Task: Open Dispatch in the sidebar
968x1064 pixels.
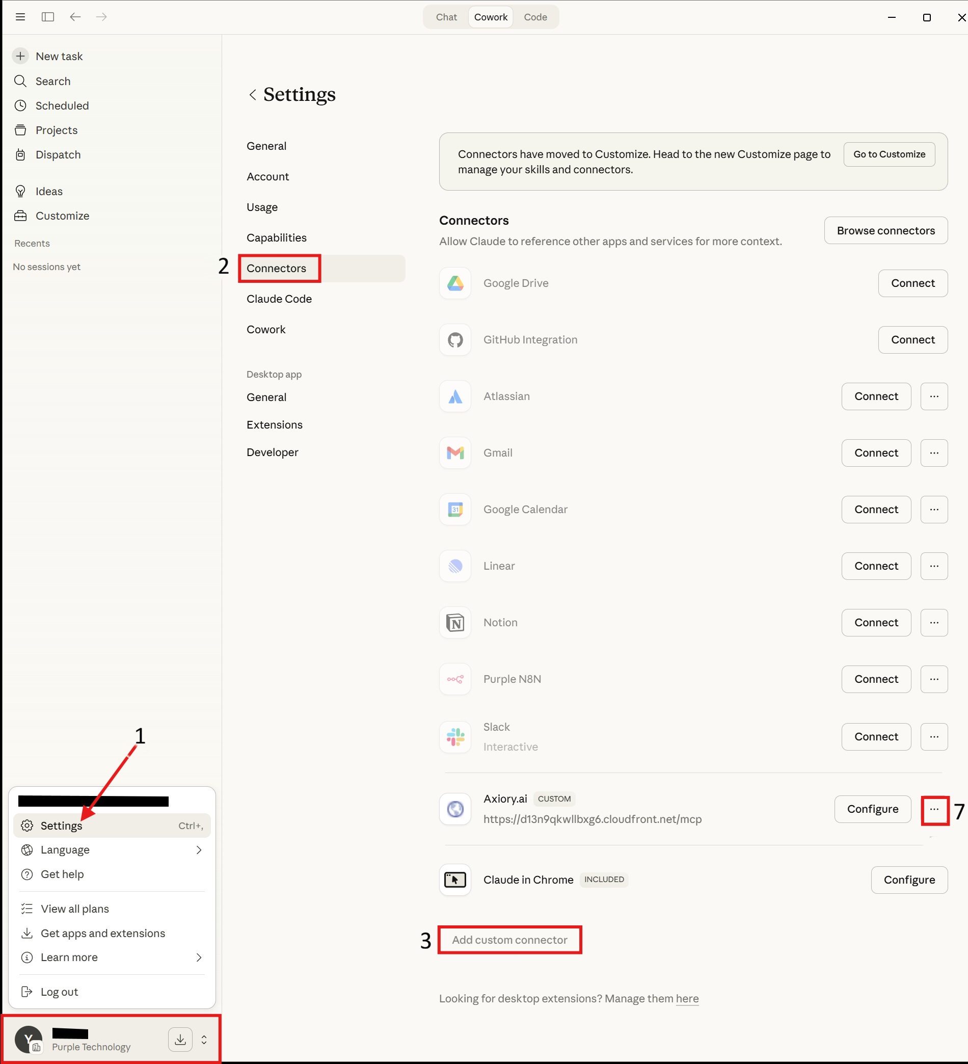Action: pos(47,154)
